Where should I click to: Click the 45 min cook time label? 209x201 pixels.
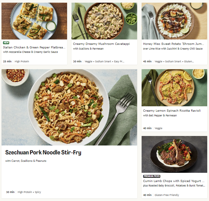(x=147, y=61)
